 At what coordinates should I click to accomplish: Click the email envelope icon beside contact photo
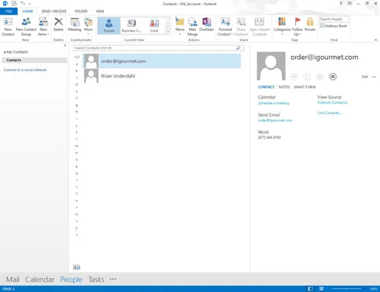[x=332, y=77]
